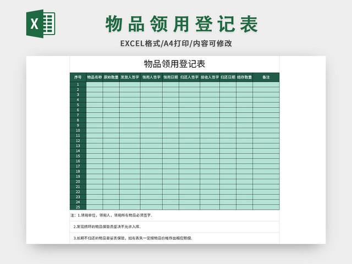Select the 结存数量 column header
The width and height of the screenshot is (352, 264).
244,77
